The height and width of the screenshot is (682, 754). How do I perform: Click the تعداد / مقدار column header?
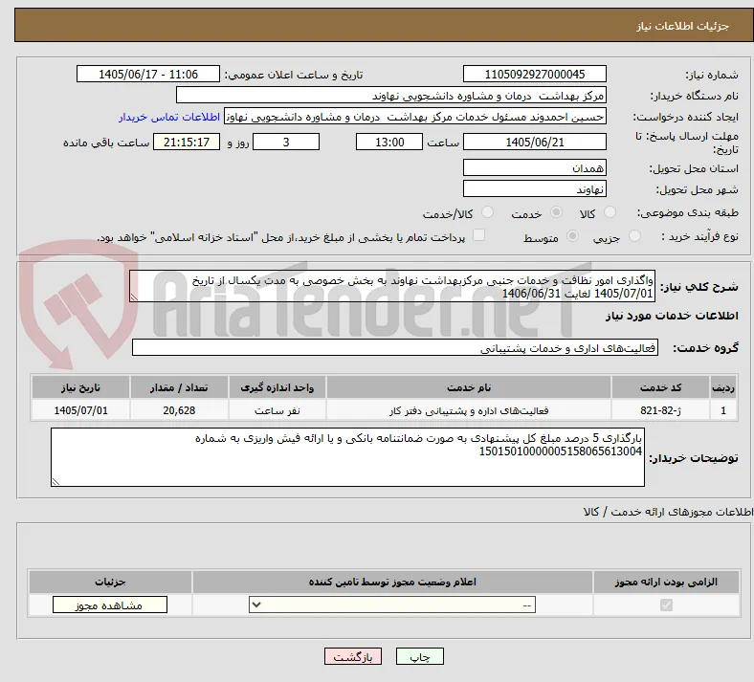tap(179, 387)
